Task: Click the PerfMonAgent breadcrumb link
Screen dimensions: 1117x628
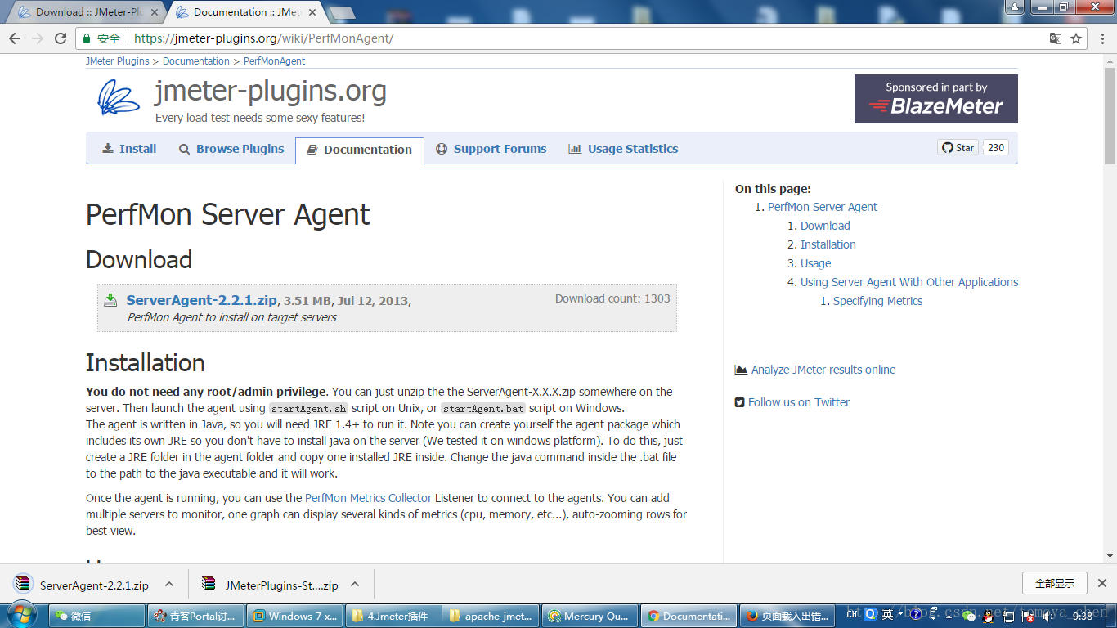Action: [x=275, y=61]
